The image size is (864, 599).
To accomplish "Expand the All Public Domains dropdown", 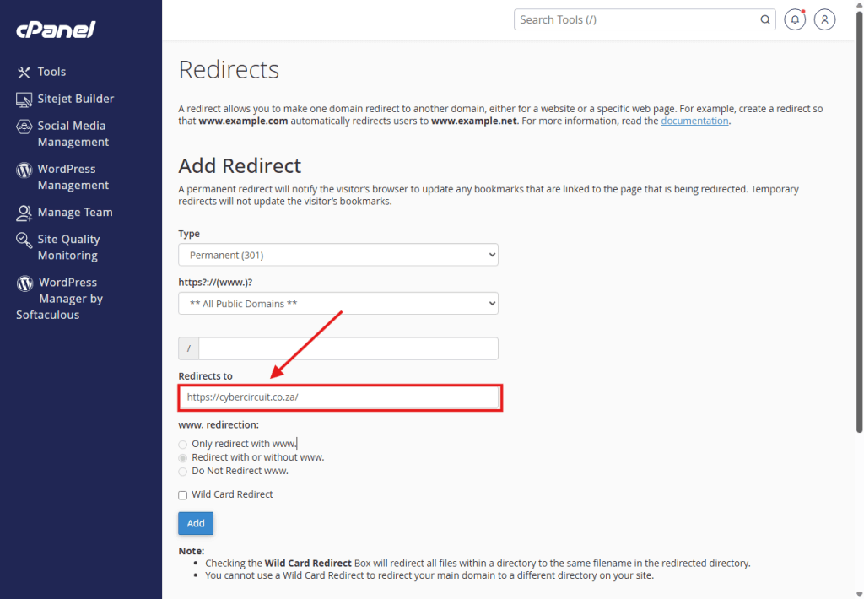I will (x=337, y=304).
